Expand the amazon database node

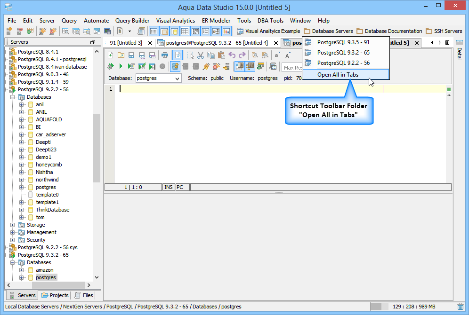point(22,270)
